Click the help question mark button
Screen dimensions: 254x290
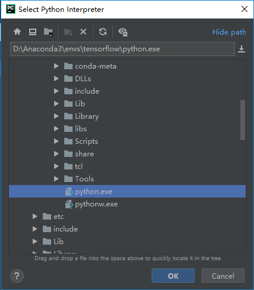(17, 276)
